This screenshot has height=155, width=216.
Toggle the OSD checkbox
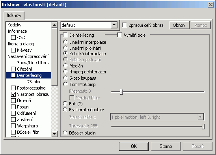click(x=13, y=37)
